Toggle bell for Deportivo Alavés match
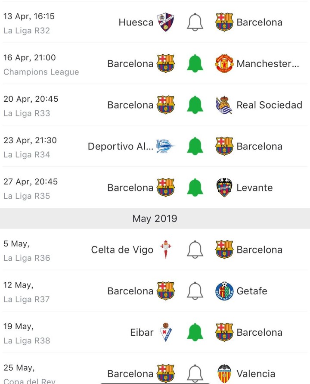 [195, 146]
